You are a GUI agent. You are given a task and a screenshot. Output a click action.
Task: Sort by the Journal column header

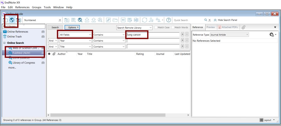coord(160,54)
